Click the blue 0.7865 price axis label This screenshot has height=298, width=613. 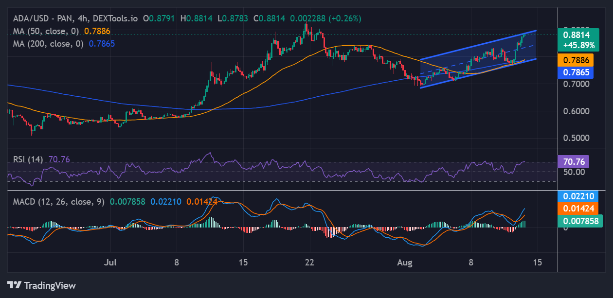[x=576, y=72]
